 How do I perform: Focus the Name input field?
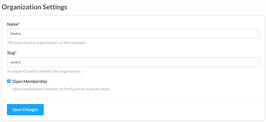[133, 34]
